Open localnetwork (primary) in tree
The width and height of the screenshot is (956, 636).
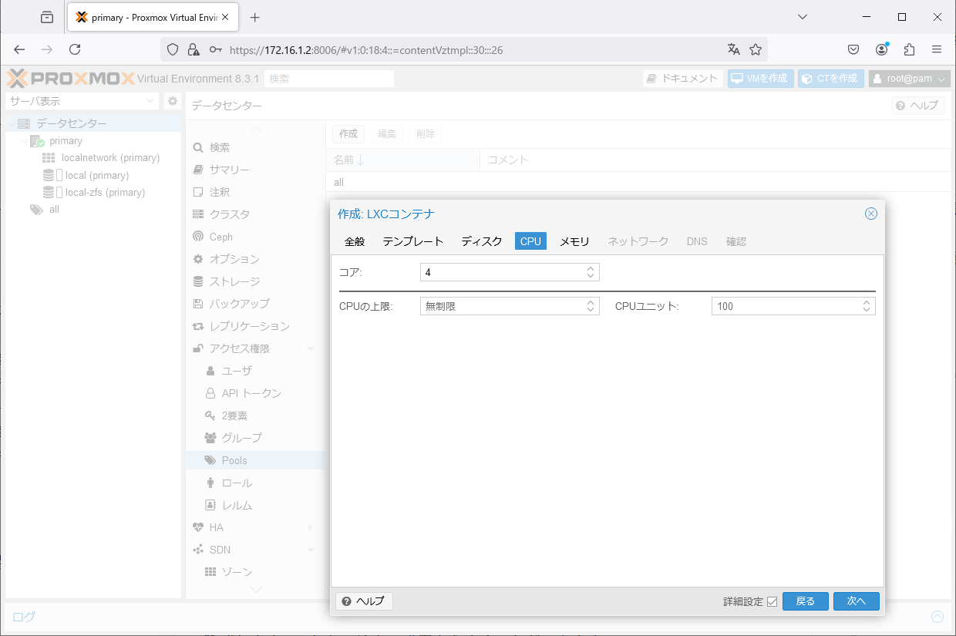click(110, 158)
